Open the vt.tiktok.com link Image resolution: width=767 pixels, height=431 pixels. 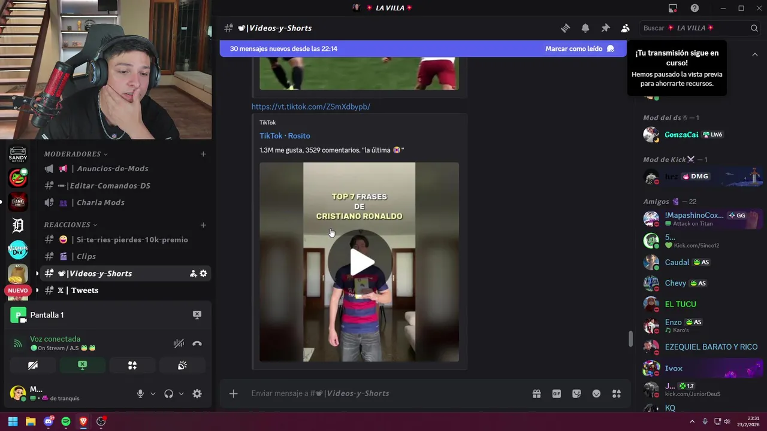point(311,107)
